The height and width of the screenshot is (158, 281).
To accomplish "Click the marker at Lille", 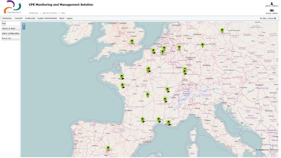I will tap(153, 51).
